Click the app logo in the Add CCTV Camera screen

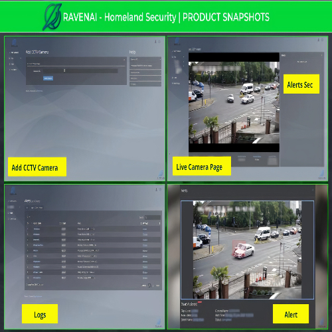pyautogui.click(x=15, y=42)
